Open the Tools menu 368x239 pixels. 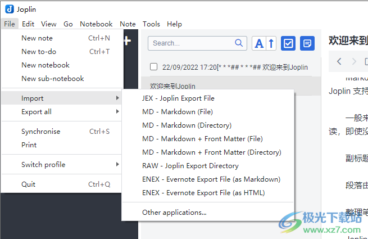[x=151, y=24]
